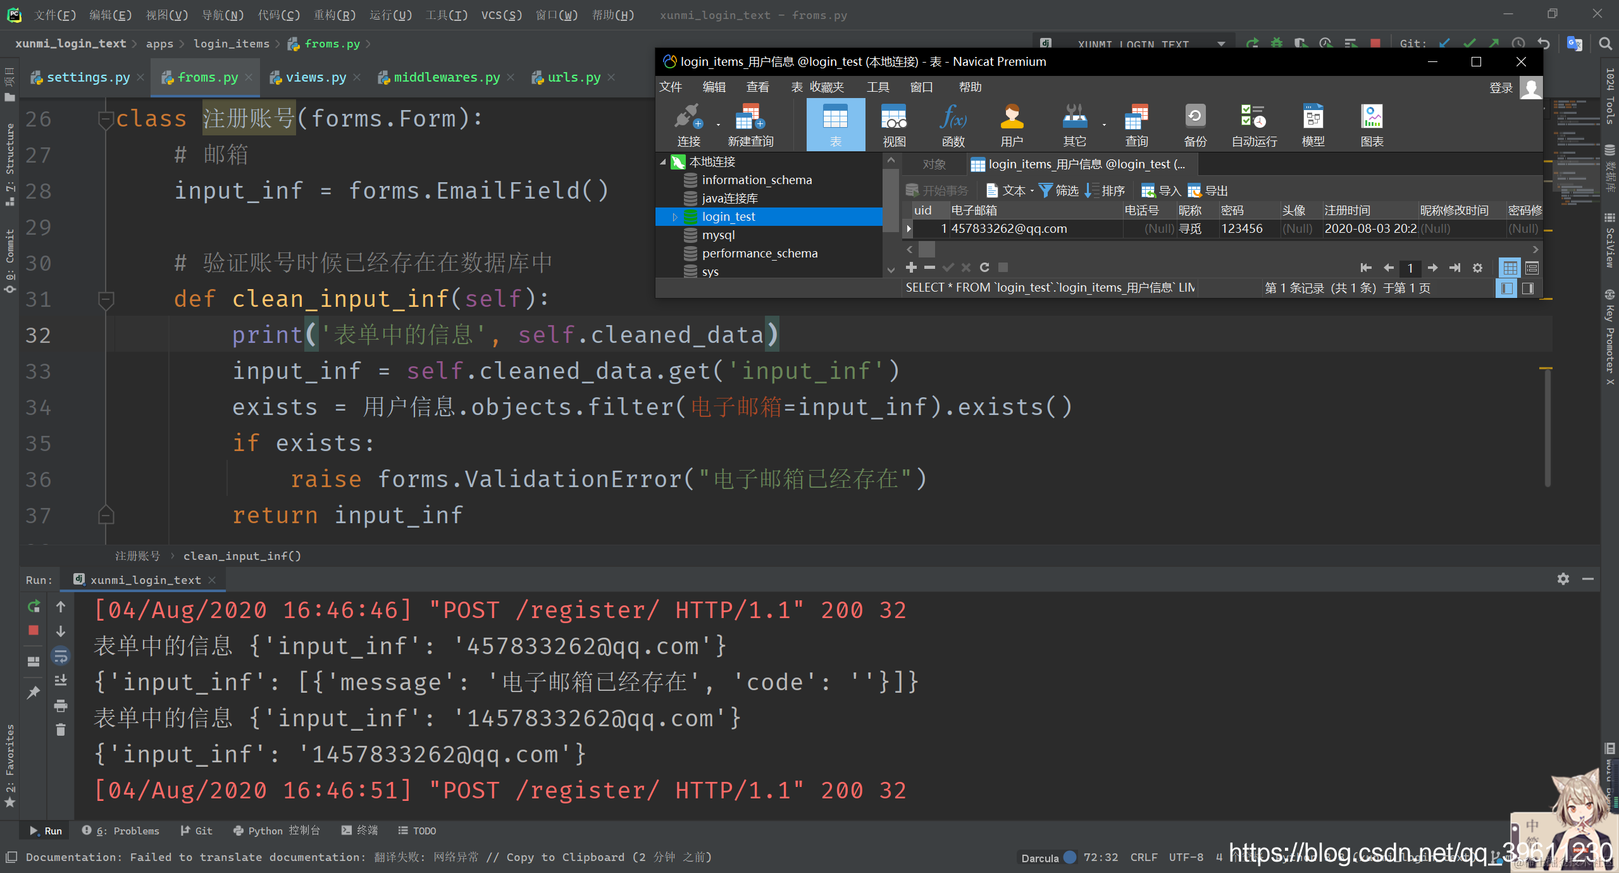Open the 函数 function icon in Navicat
Image resolution: width=1619 pixels, height=873 pixels.
pyautogui.click(x=953, y=125)
